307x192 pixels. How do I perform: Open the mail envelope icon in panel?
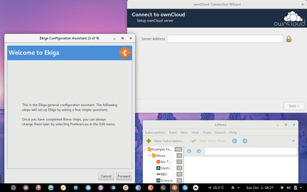[x=51, y=187]
